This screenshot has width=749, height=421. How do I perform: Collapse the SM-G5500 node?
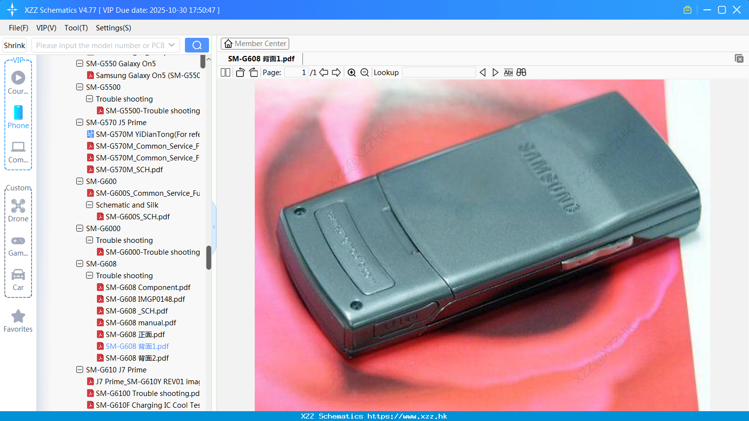[x=80, y=87]
